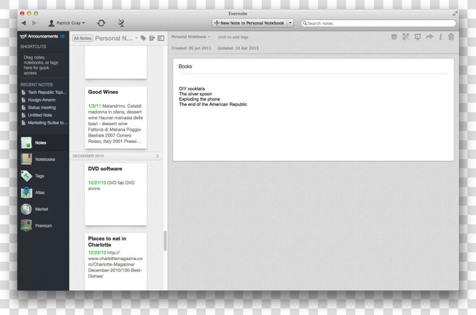
Task: Click the trash icon to delete the note
Action: coord(451,37)
